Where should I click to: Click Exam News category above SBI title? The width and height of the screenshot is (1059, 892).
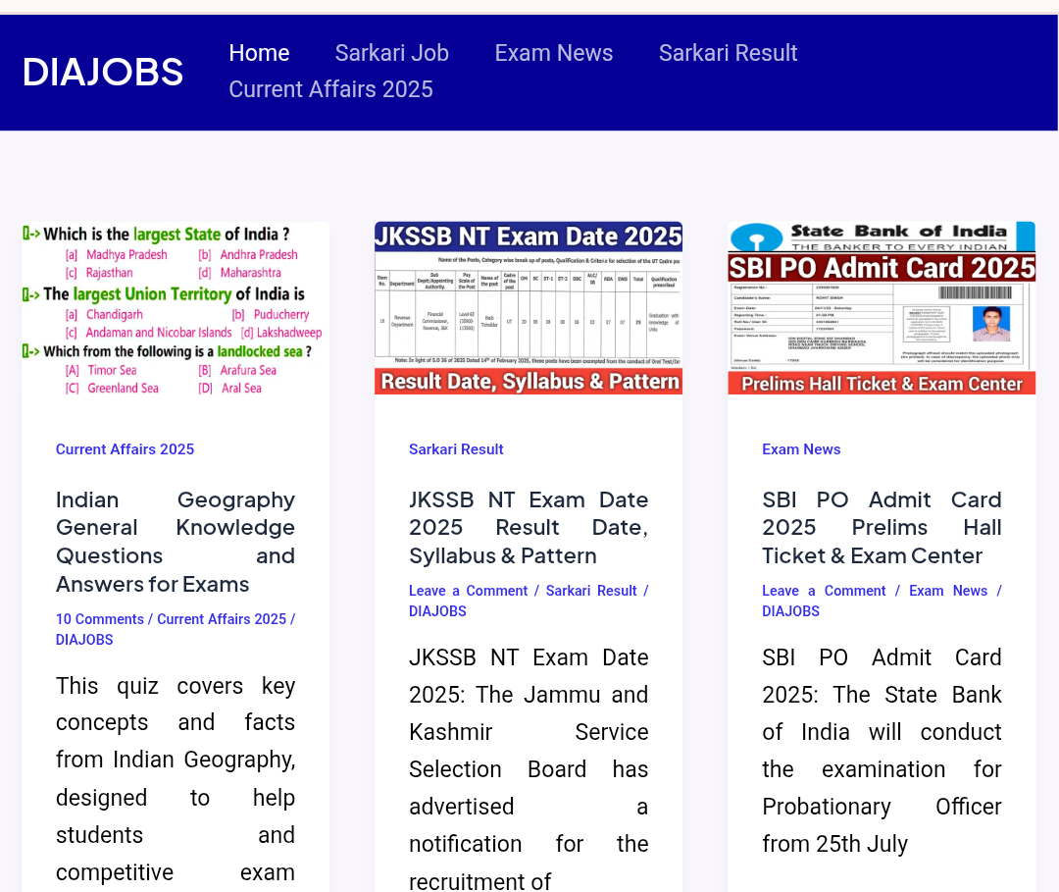[801, 449]
